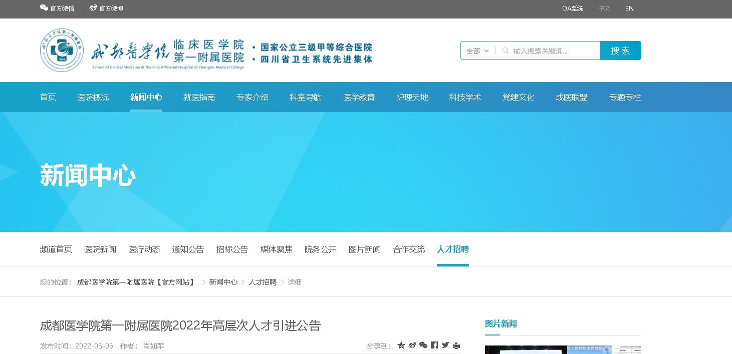This screenshot has width=732, height=354.
Task: Switch to 频道首页 sub-tab
Action: pyautogui.click(x=56, y=249)
